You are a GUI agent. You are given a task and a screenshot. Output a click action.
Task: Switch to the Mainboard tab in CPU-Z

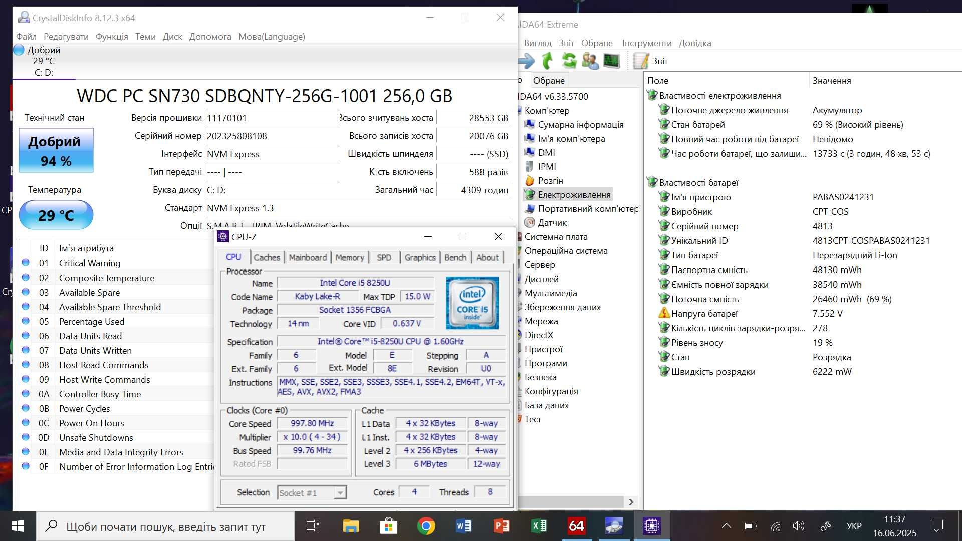(308, 257)
